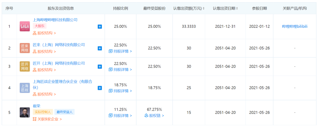The width and height of the screenshot is (318, 128).
Task: Click the 股东及出资信息 column header
Action: pos(61,8)
